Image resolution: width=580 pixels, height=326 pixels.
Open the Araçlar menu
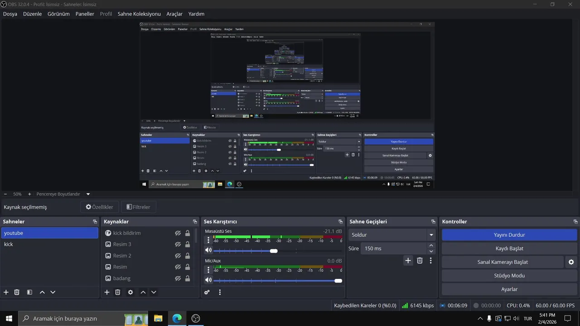174,14
